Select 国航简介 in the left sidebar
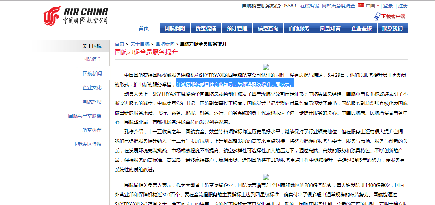435x205 pixels. pyautogui.click(x=92, y=59)
